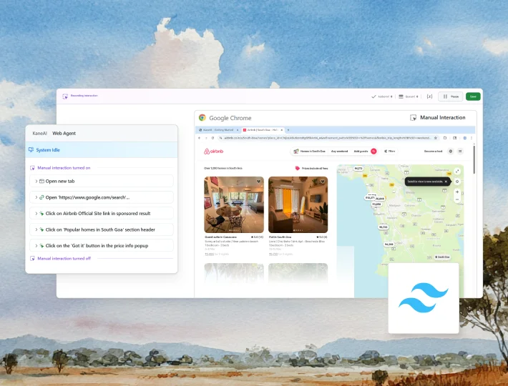Open the Flat in South Goa photo
Viewport: 508px width, 386px height.
coord(298,204)
